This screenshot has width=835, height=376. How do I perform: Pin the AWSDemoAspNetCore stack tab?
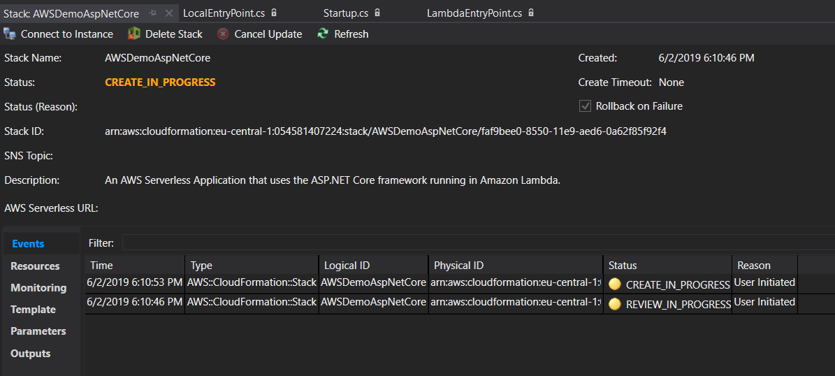click(153, 13)
